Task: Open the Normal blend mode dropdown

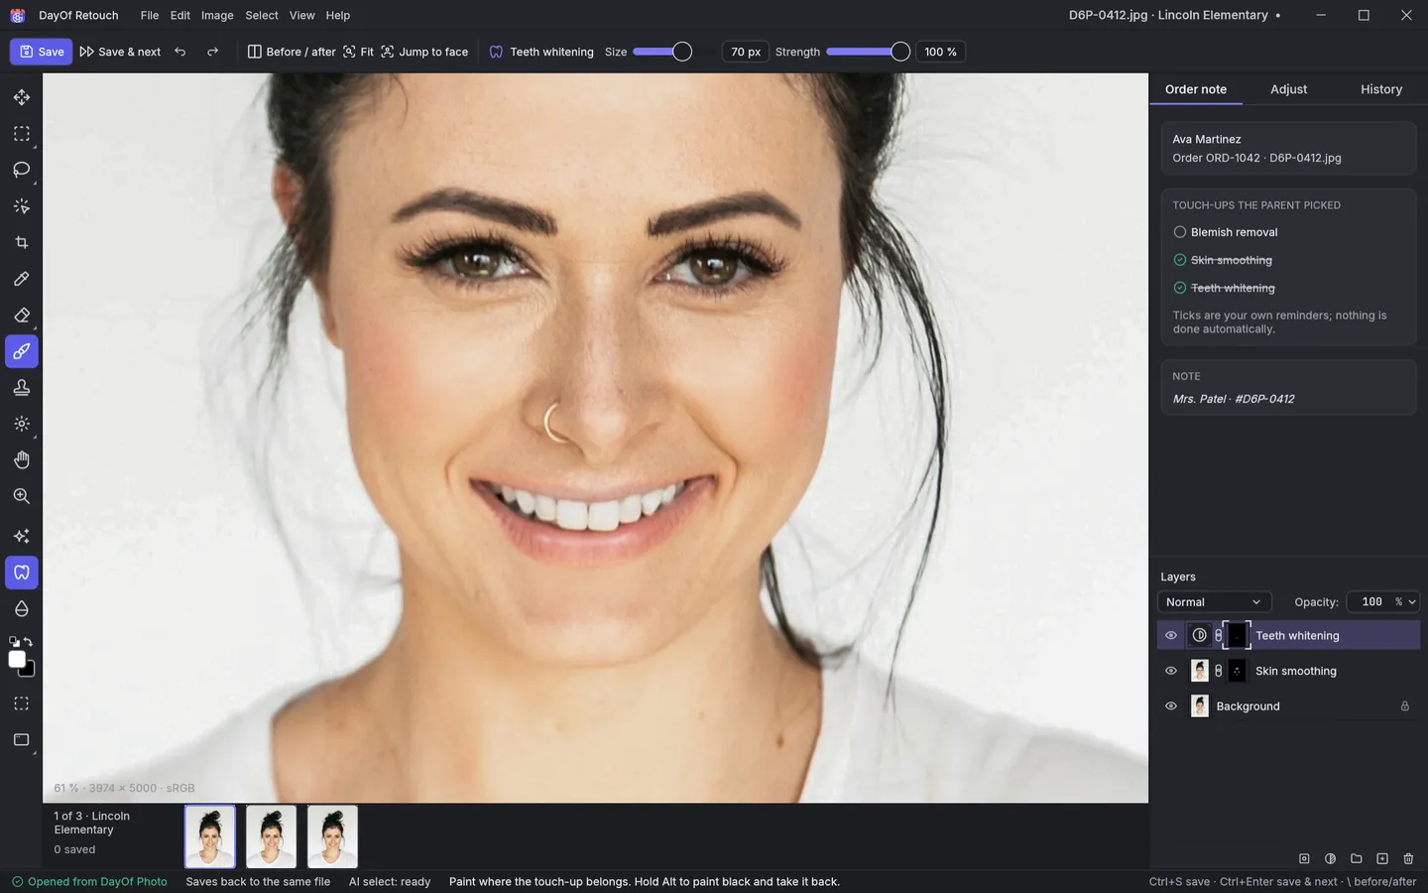Action: point(1214,602)
